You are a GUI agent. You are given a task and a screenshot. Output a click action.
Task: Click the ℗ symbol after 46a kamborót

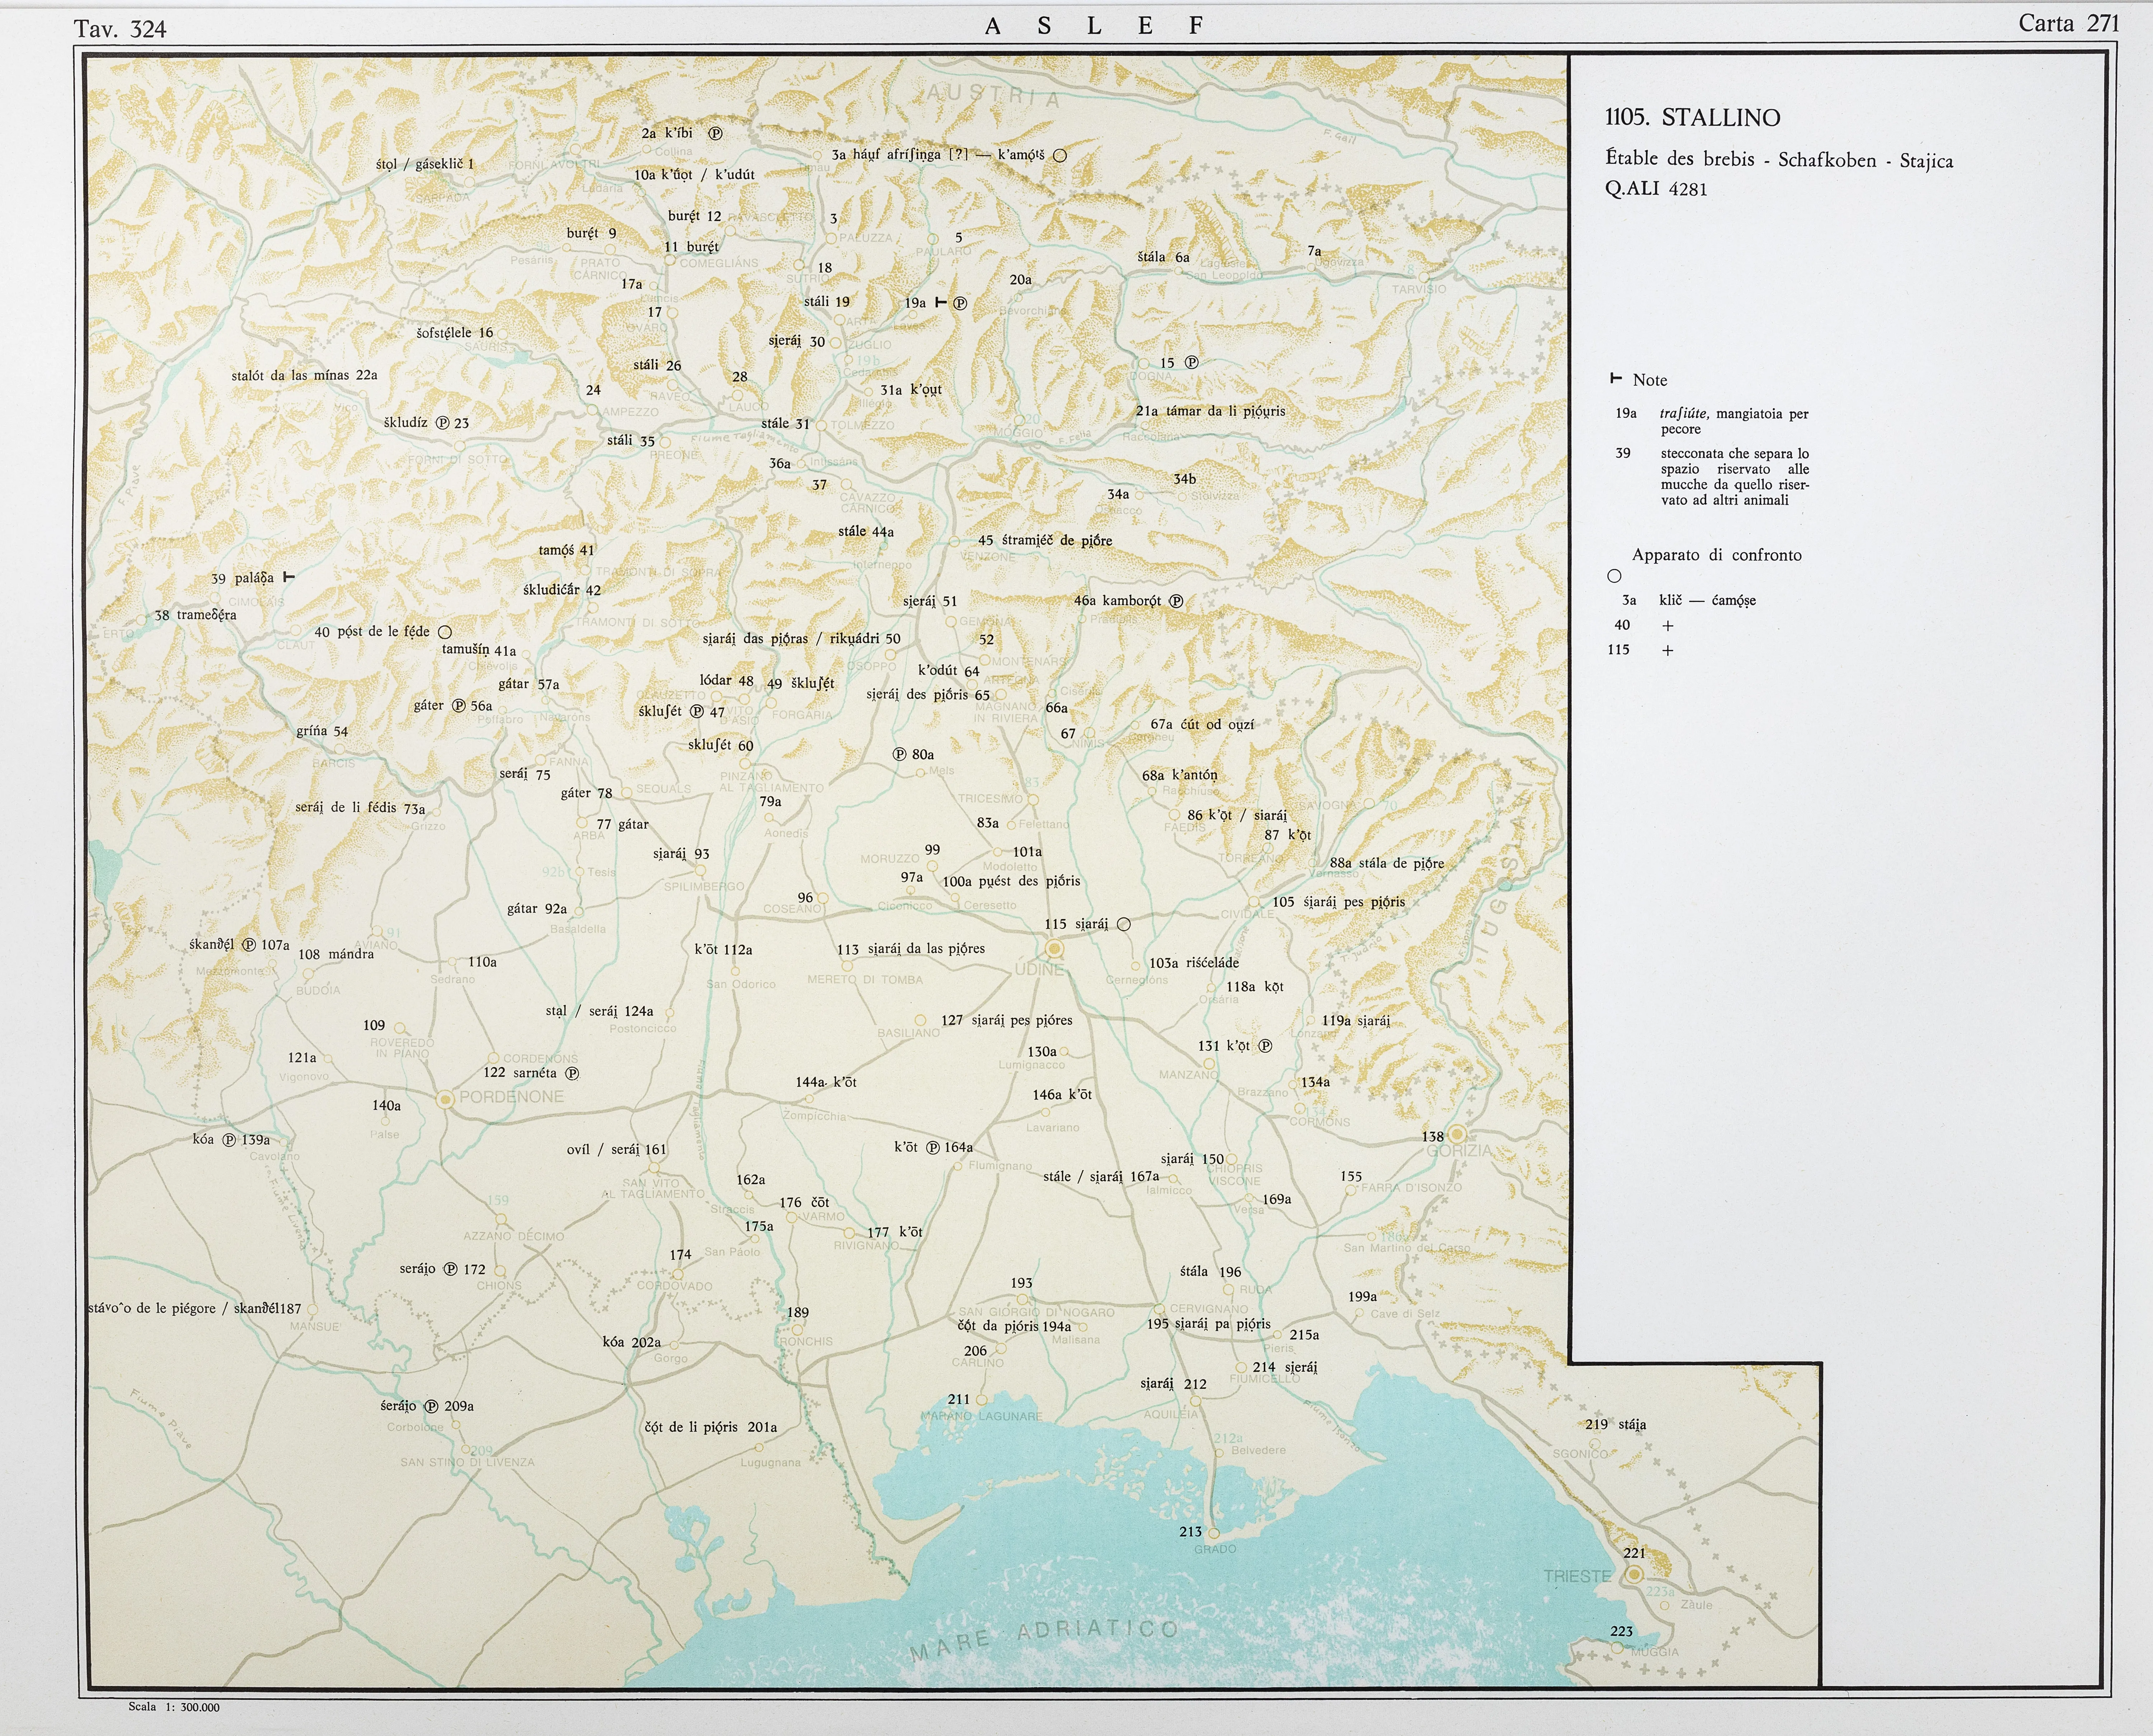point(1176,601)
